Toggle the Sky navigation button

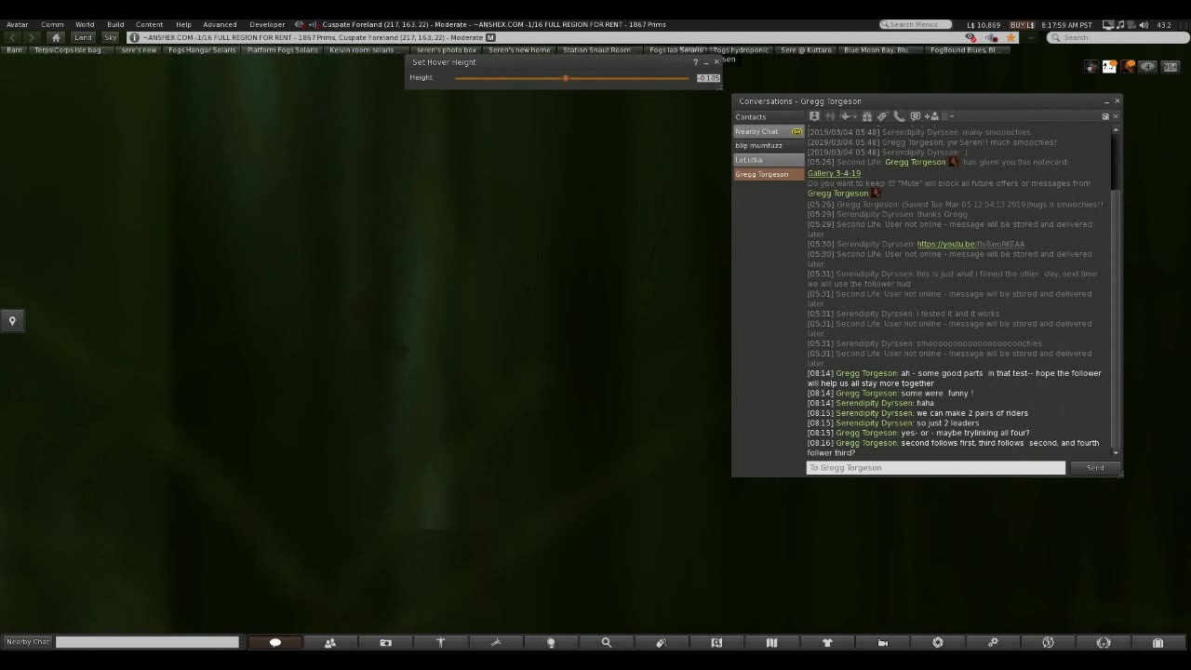tap(111, 37)
